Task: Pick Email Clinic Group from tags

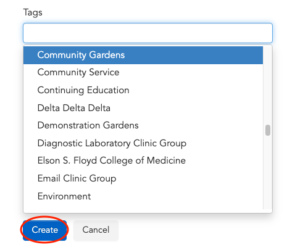Action: (143, 178)
